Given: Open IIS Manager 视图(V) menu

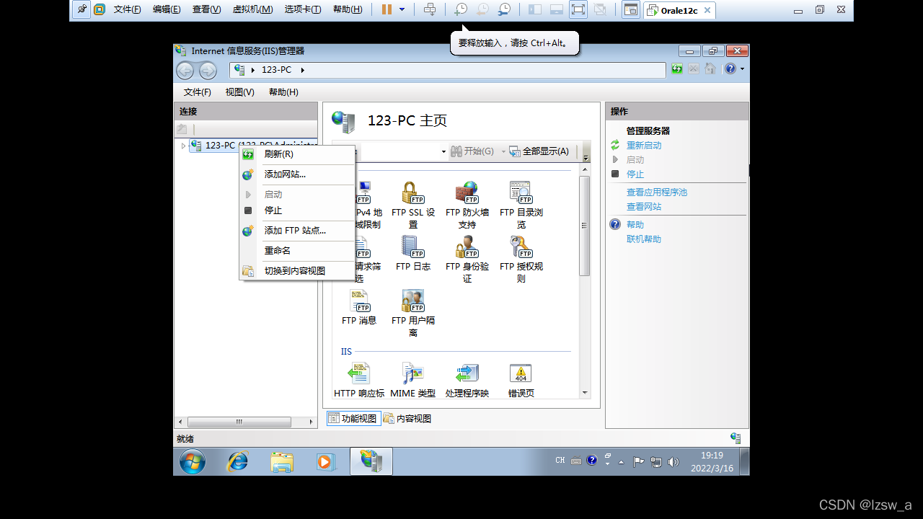Looking at the screenshot, I should [x=240, y=92].
